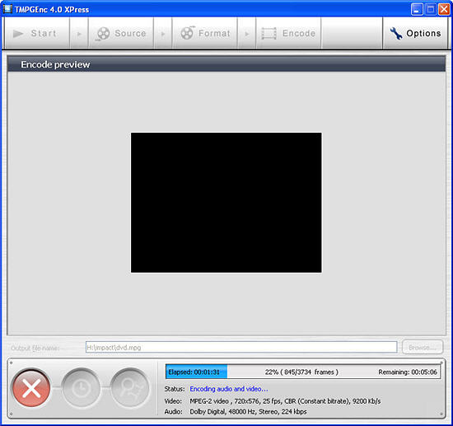Click the '22% ( 845/3734 frames )' text
The height and width of the screenshot is (426, 453).
pos(301,372)
